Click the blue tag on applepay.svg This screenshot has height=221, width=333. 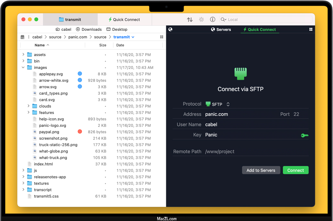[80, 74]
